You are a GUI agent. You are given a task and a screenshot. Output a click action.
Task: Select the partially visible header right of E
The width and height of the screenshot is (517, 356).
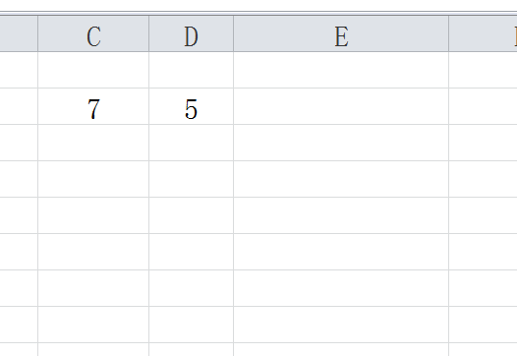[483, 33]
